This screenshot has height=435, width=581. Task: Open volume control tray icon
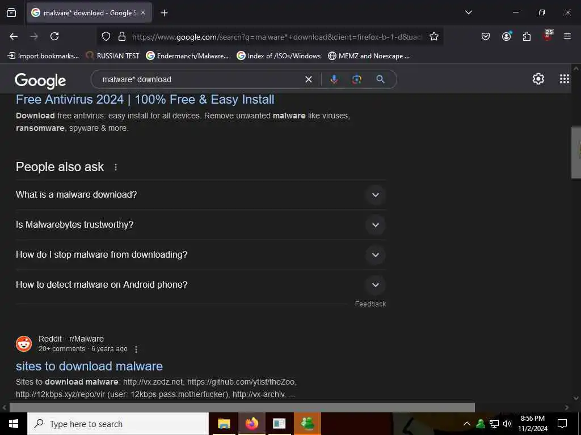[x=507, y=424]
